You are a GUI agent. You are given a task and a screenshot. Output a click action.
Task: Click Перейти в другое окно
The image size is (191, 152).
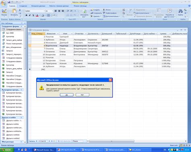[170, 13]
